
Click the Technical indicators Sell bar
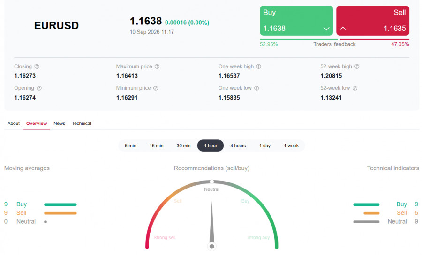371,213
